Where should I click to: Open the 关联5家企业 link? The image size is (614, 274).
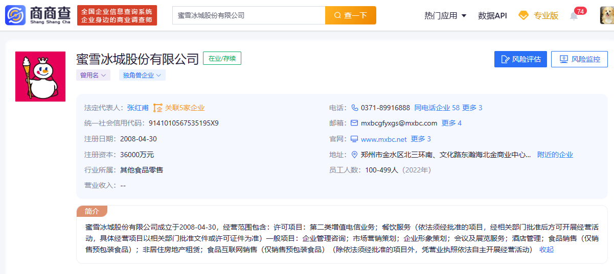[185, 108]
